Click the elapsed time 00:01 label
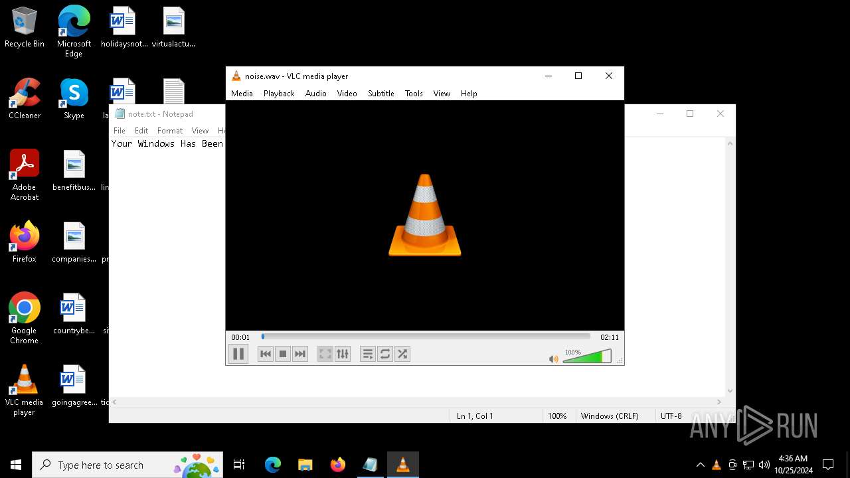850x478 pixels. tap(240, 337)
